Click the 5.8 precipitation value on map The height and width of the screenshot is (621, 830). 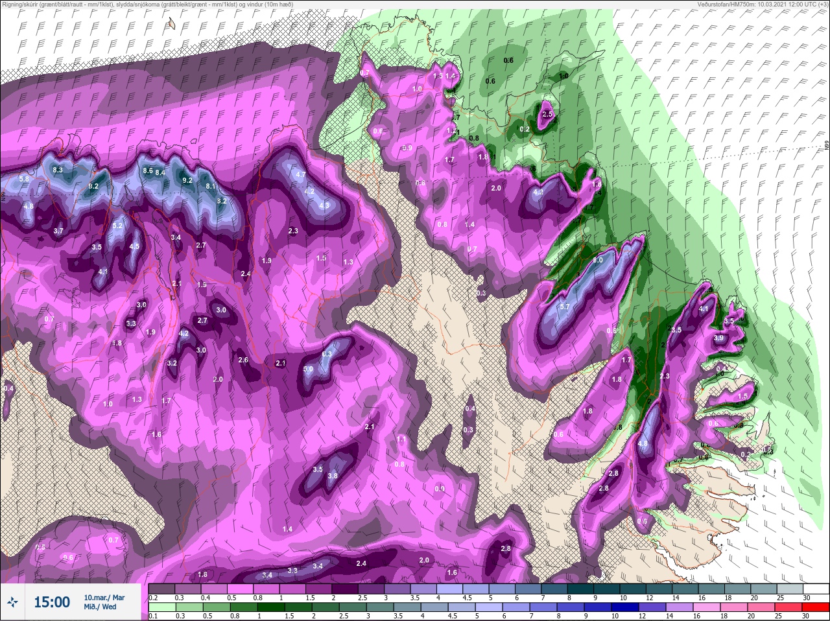(x=24, y=179)
